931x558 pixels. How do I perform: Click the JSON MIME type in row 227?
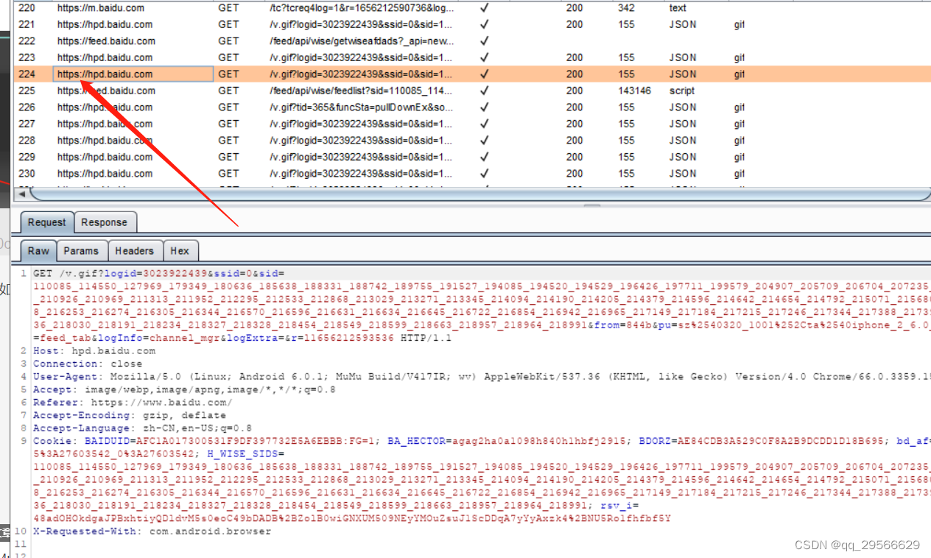683,124
